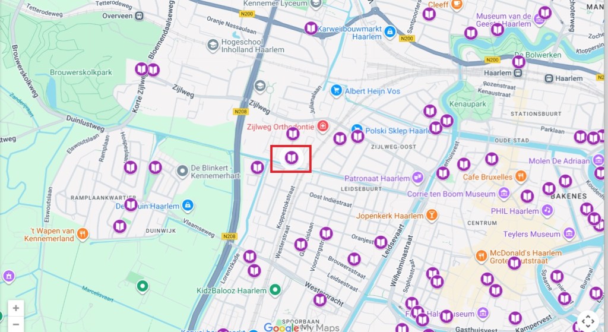Select the De Blinkert Kennemerhart marker

pyautogui.click(x=182, y=171)
